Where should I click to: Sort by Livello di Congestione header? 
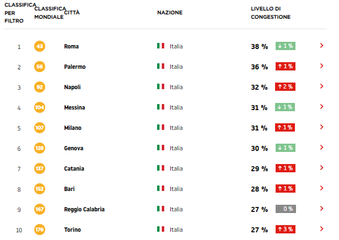click(271, 13)
